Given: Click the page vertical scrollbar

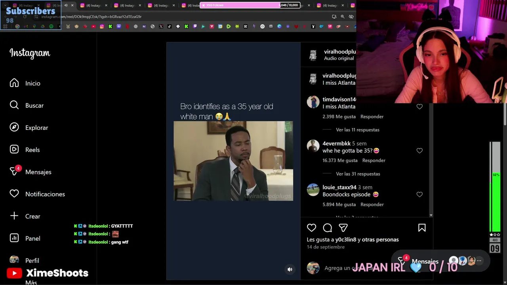Looking at the screenshot, I should (x=505, y=115).
